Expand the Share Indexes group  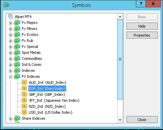pos(10,119)
